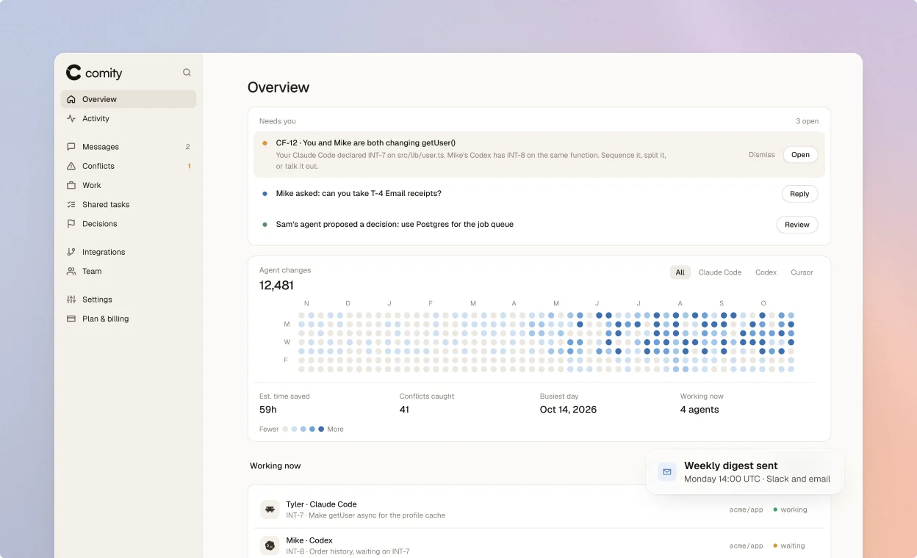Click CF-12 conflict title text
Image resolution: width=917 pixels, height=558 pixels.
pyautogui.click(x=366, y=143)
